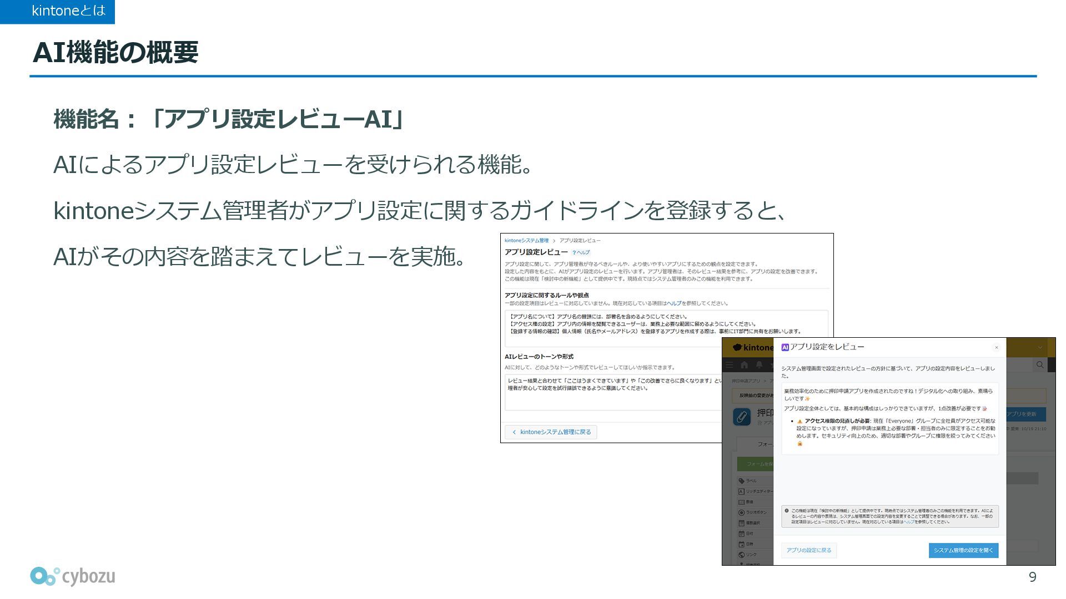Click アプリの設定に戻る button

[808, 550]
